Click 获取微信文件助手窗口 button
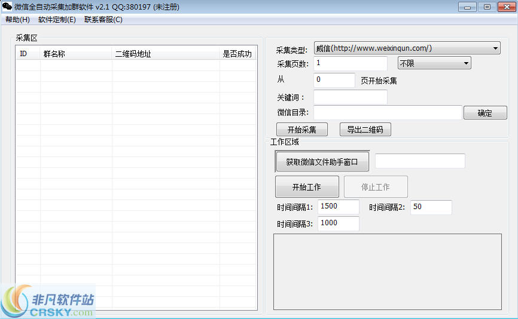This screenshot has width=518, height=319. [322, 162]
